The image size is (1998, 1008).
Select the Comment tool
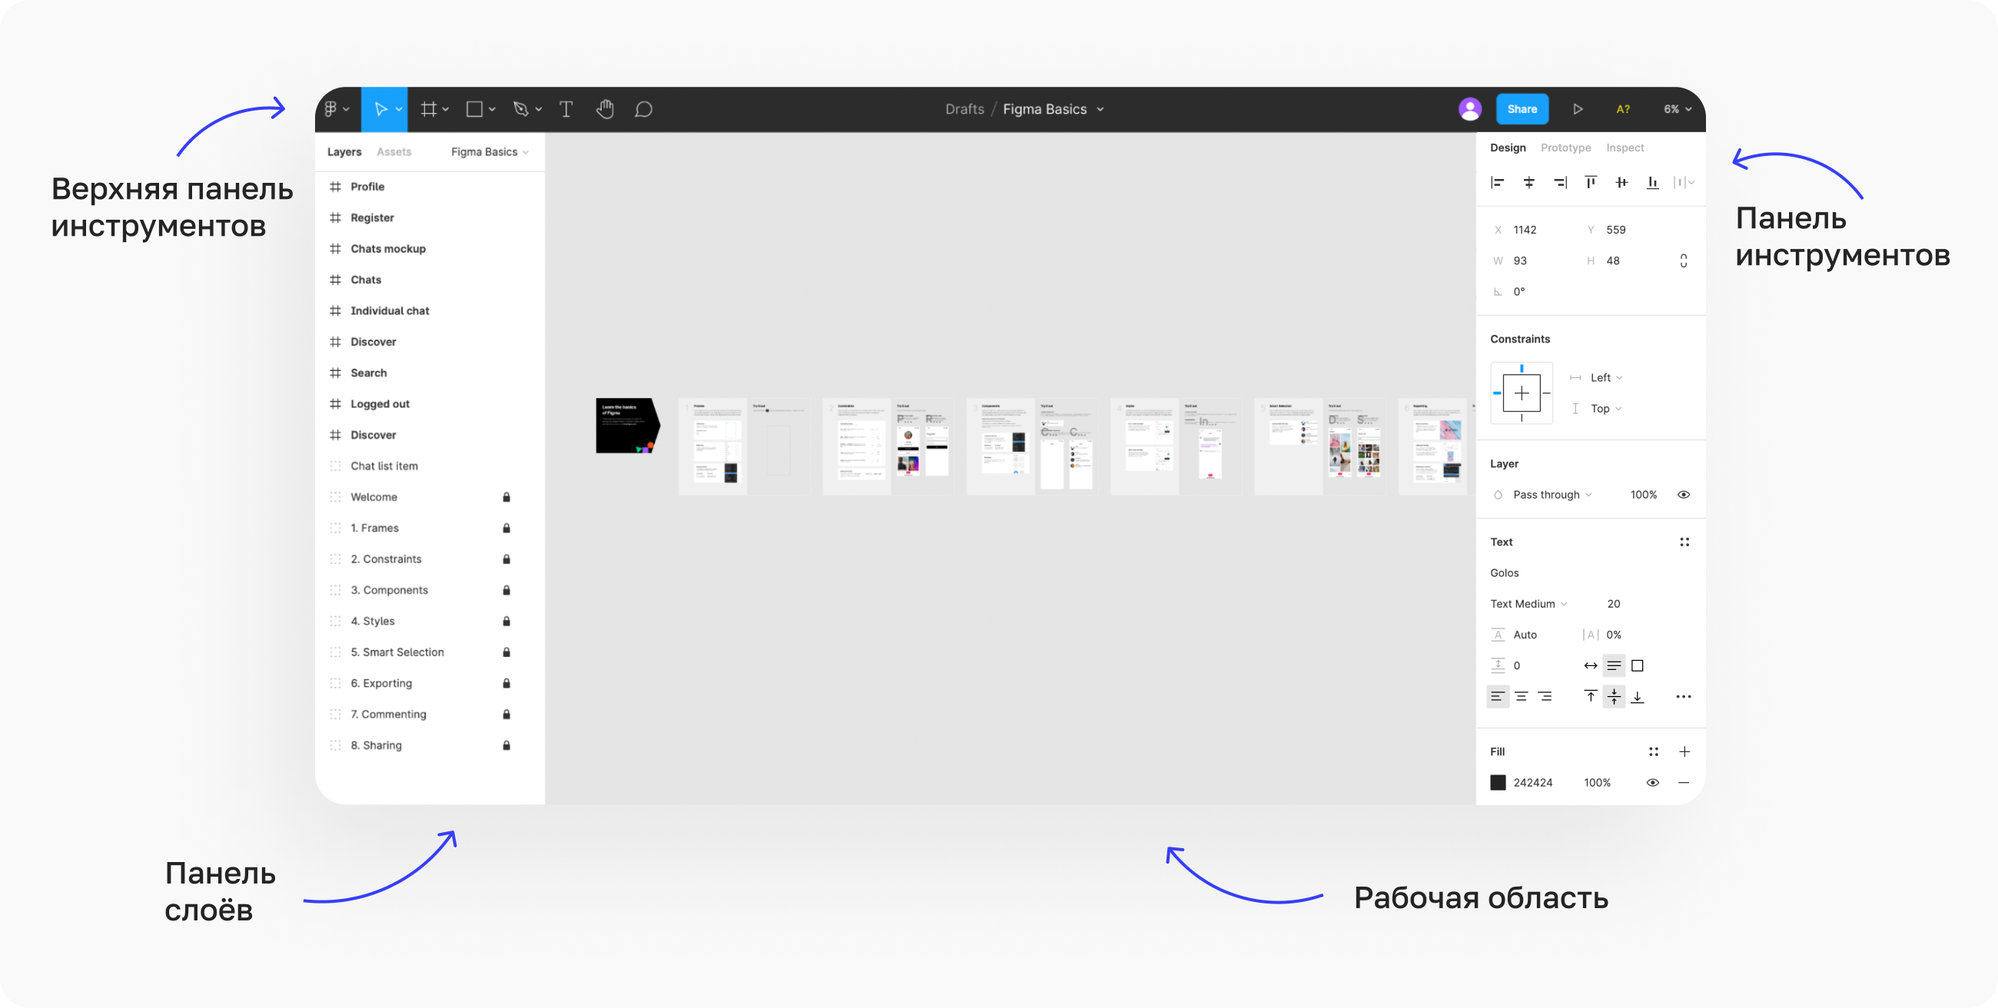pyautogui.click(x=643, y=109)
